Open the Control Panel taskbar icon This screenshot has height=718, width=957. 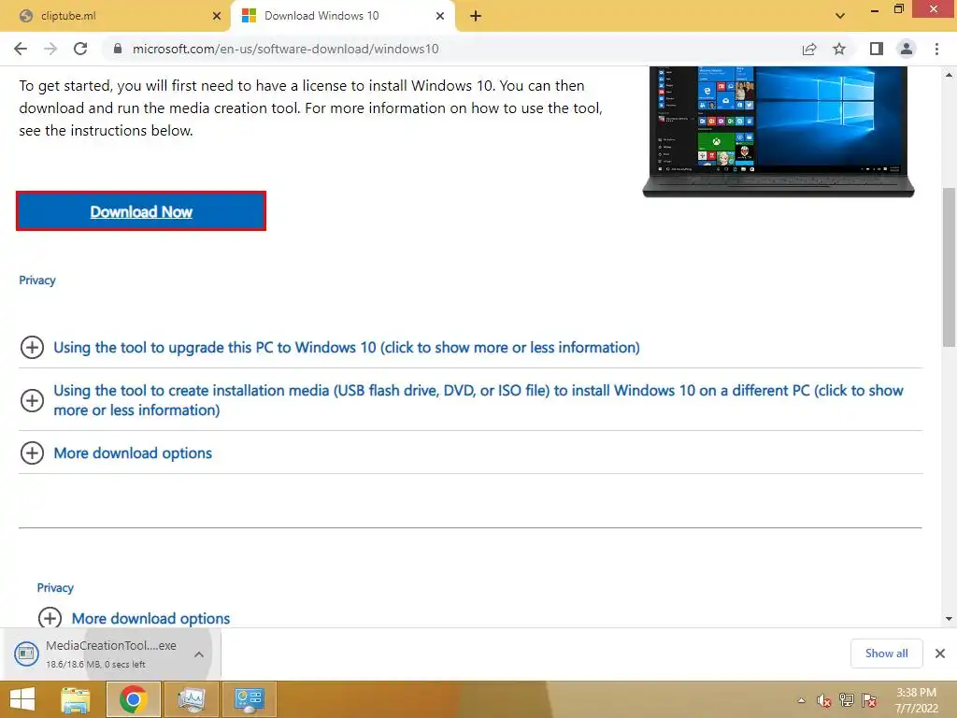pyautogui.click(x=249, y=699)
